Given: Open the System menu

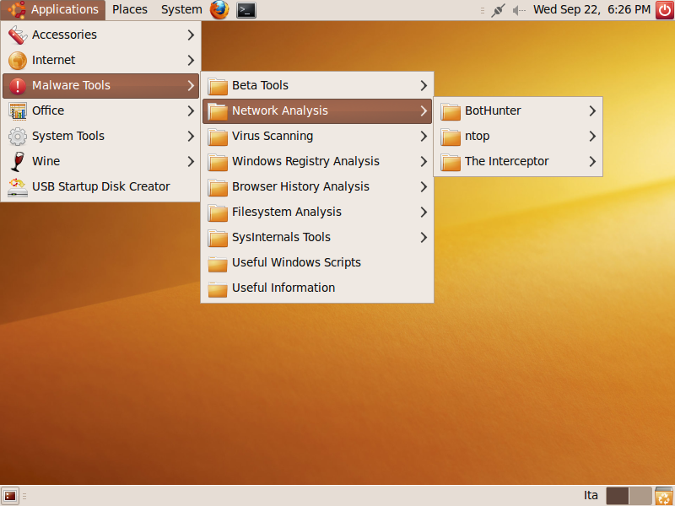Looking at the screenshot, I should [181, 9].
